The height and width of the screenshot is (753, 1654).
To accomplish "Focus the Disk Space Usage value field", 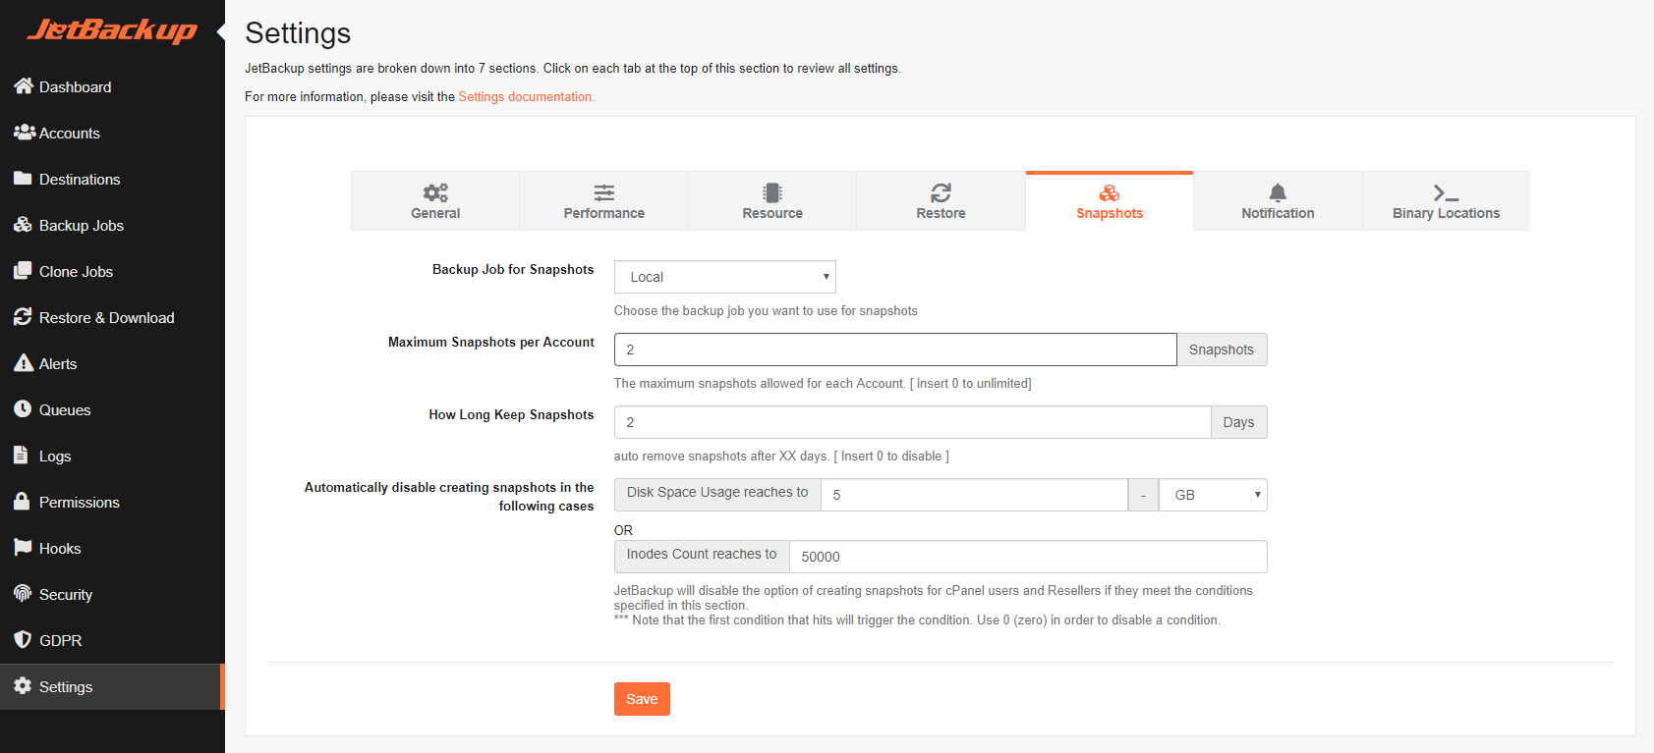I will [x=974, y=495].
